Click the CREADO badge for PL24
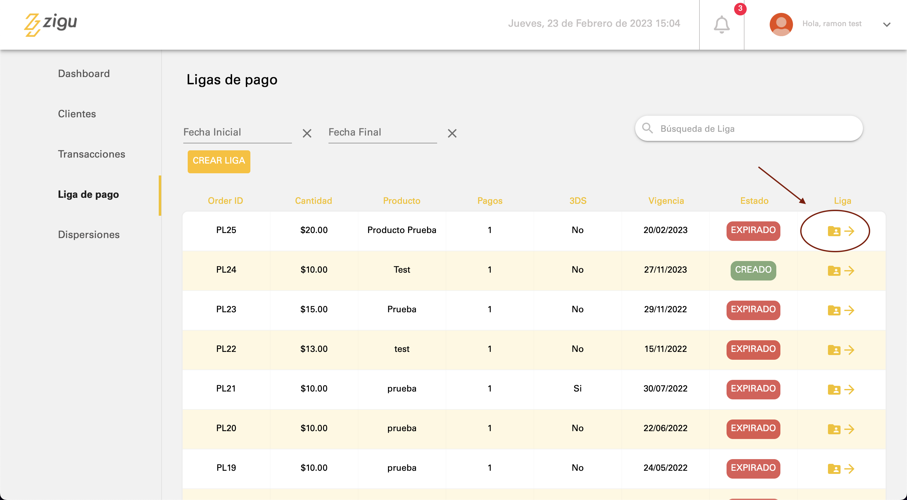Screen dimensions: 907x500 pos(753,270)
